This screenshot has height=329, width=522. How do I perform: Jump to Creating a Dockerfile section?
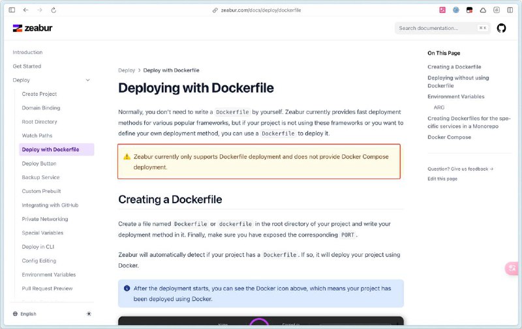pyautogui.click(x=454, y=67)
